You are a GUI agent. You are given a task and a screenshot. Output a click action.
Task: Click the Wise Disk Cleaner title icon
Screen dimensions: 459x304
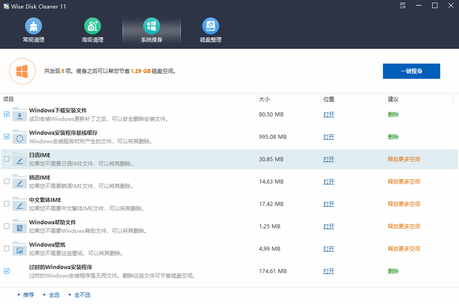(6, 6)
